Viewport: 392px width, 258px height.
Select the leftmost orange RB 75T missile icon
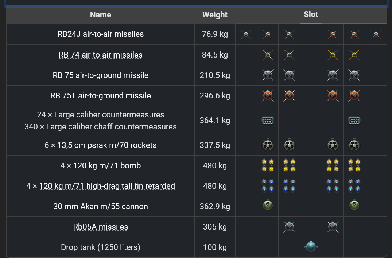pos(268,96)
